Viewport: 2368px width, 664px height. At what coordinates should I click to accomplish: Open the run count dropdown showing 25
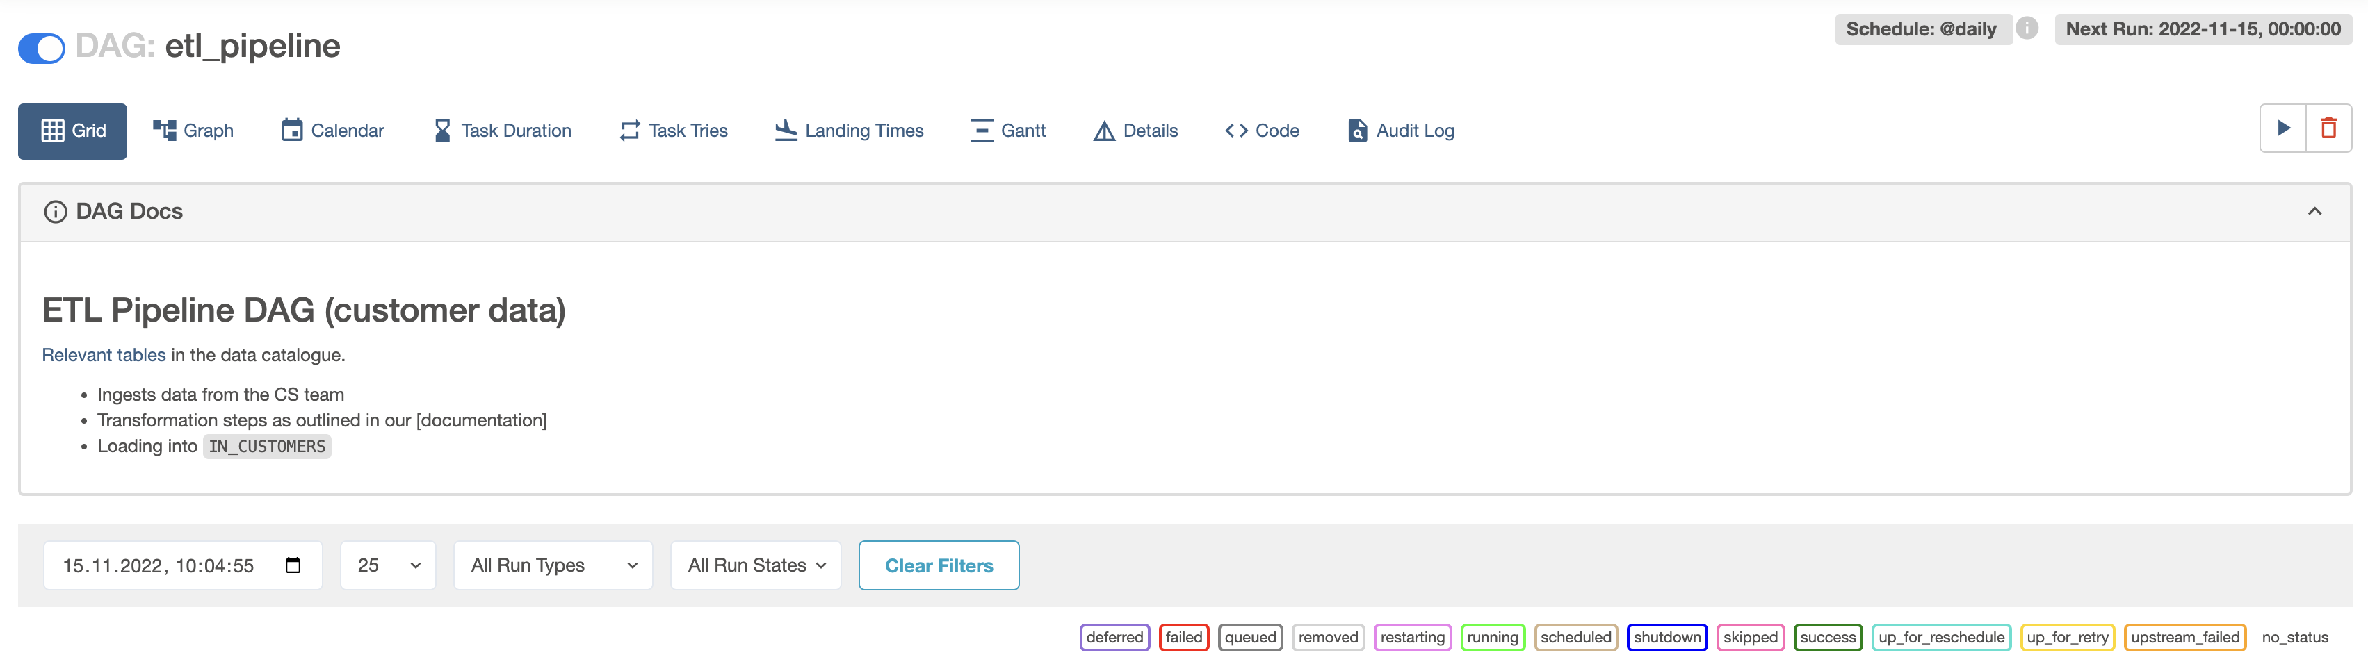(388, 566)
